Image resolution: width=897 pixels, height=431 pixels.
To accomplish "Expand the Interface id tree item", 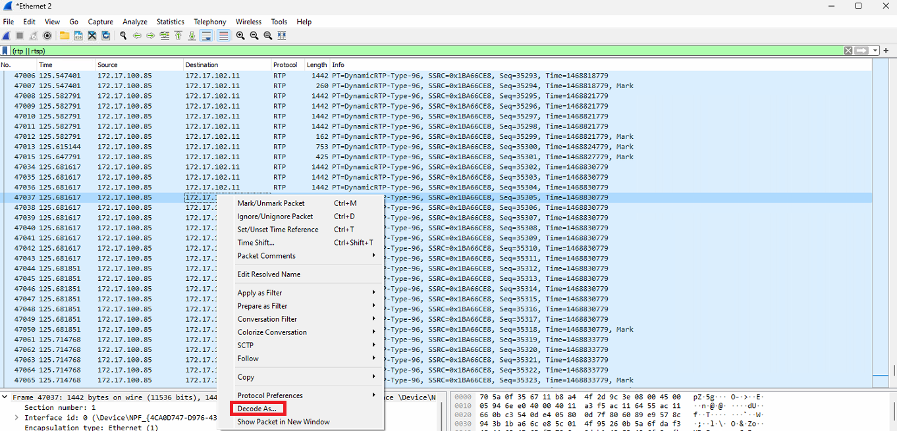I will click(x=18, y=418).
